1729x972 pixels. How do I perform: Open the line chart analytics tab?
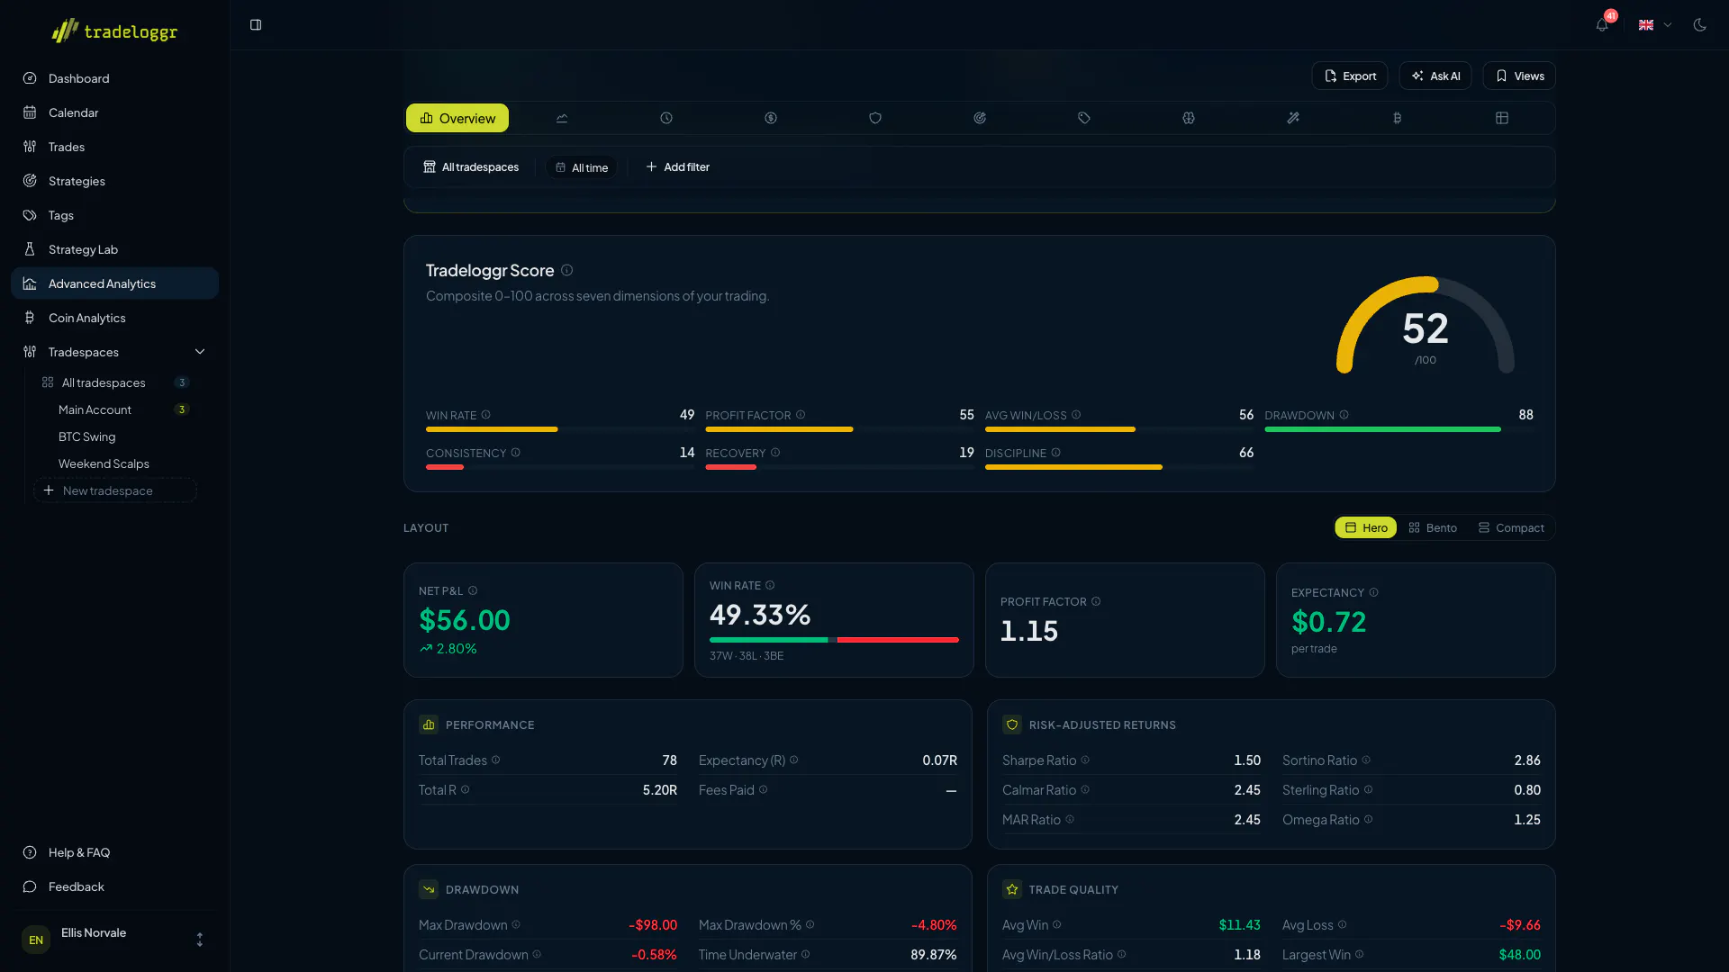(x=562, y=118)
